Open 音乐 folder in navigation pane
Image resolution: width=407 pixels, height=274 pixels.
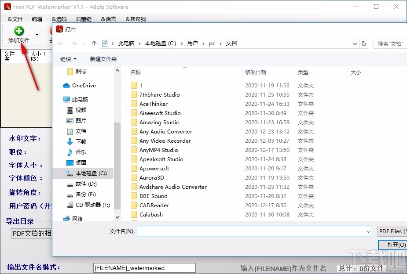point(77,152)
